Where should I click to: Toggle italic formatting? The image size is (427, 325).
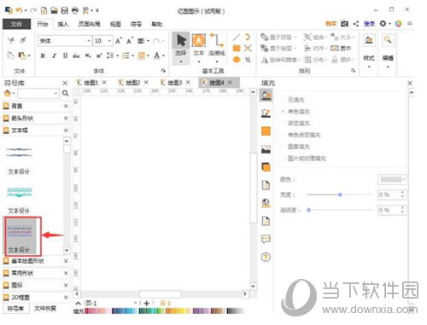click(54, 55)
